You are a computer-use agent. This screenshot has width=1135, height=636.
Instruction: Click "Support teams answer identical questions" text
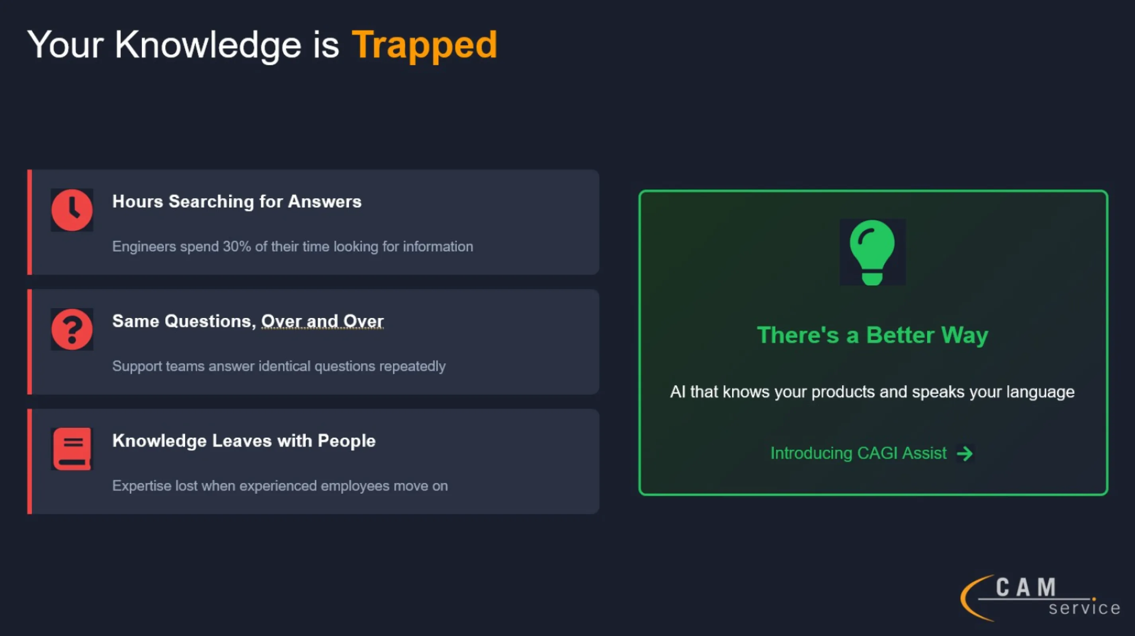(x=278, y=366)
